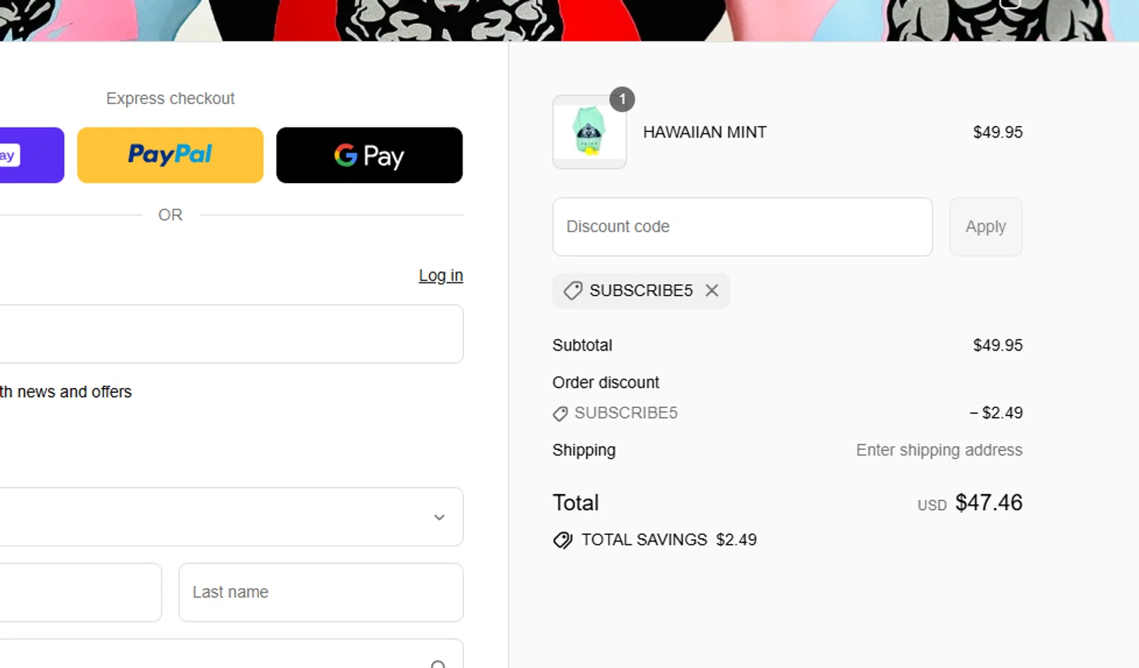
Task: Click the address search magnifier icon
Action: (x=438, y=664)
